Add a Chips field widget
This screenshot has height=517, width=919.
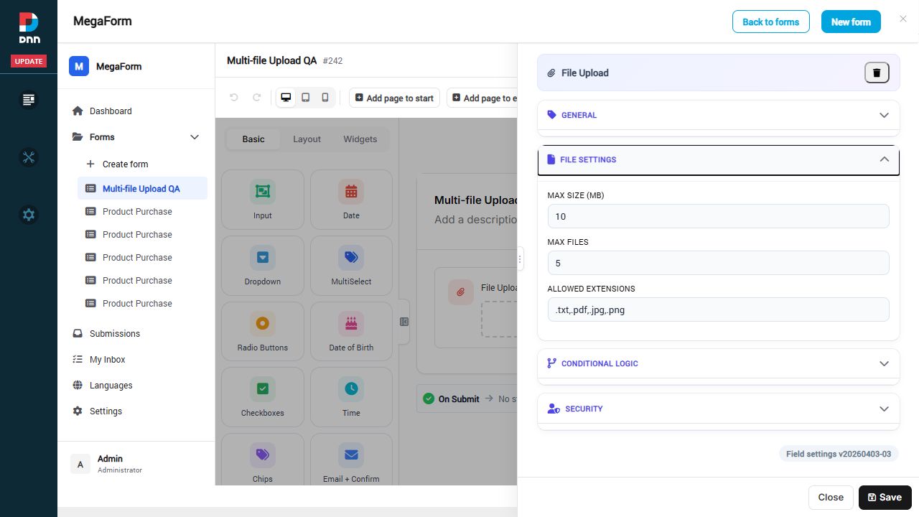coord(263,460)
